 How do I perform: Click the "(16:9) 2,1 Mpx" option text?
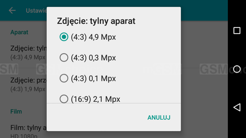(x=95, y=99)
